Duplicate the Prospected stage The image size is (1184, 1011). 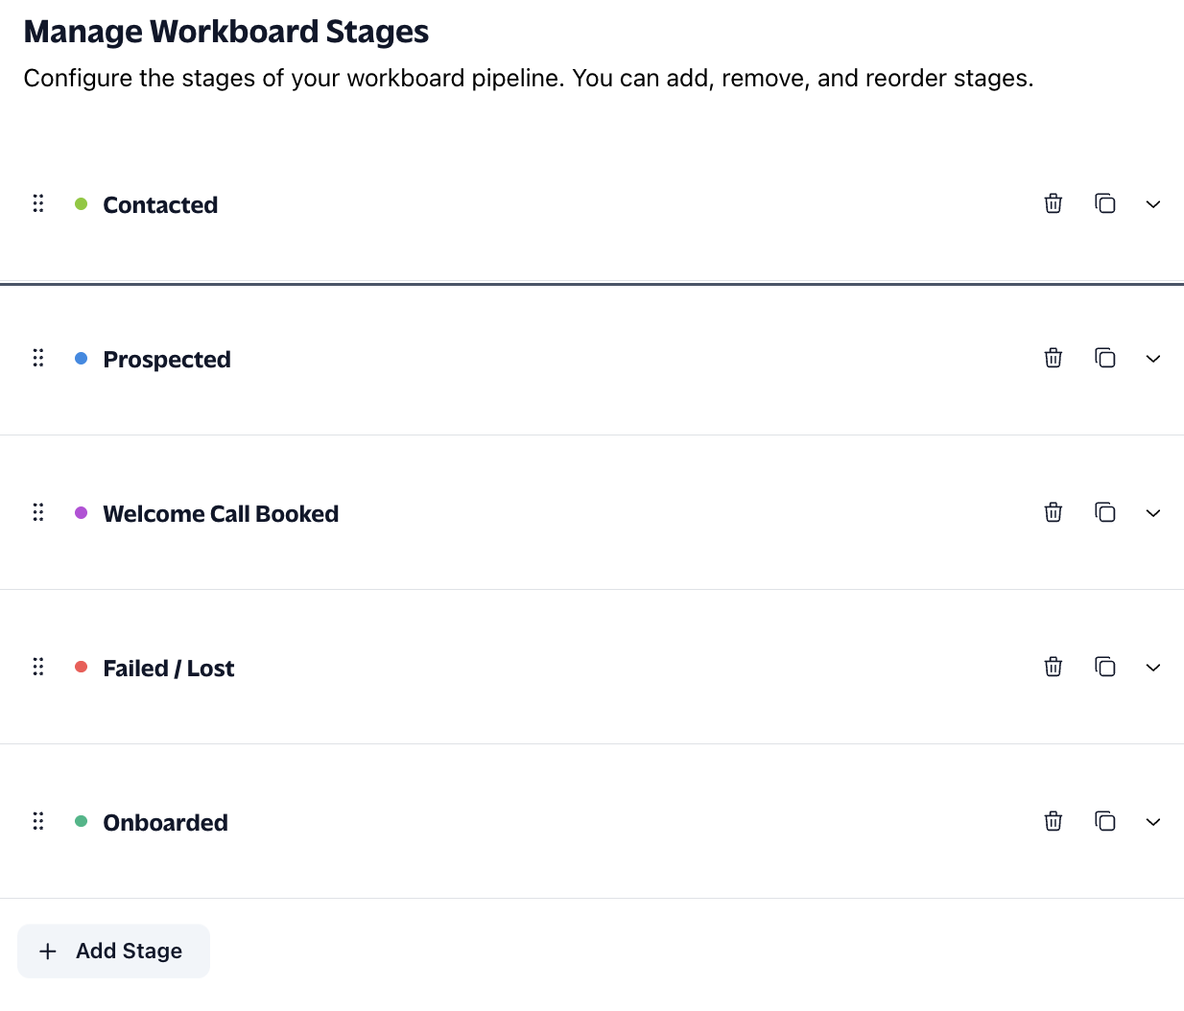click(1105, 358)
